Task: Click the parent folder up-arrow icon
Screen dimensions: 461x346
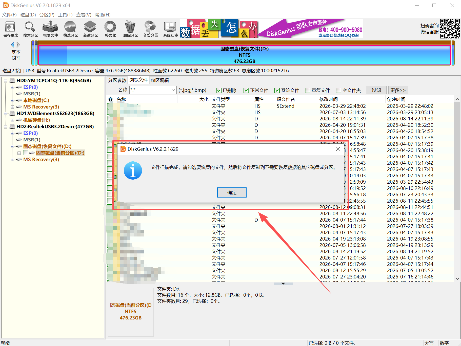Action: pos(110,99)
